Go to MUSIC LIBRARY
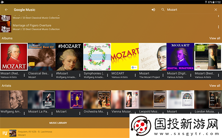The height and width of the screenshot is (138, 222). click(58, 123)
